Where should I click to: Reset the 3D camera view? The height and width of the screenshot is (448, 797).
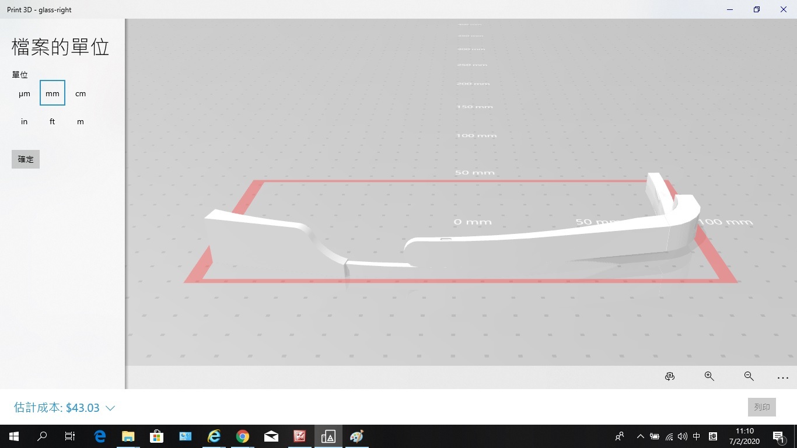click(670, 377)
